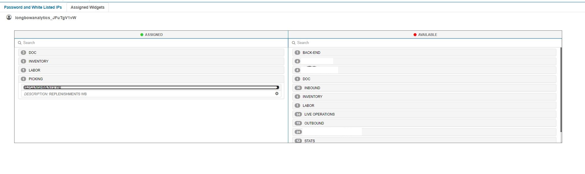
Task: Click the Available search magnifier icon
Action: click(294, 43)
